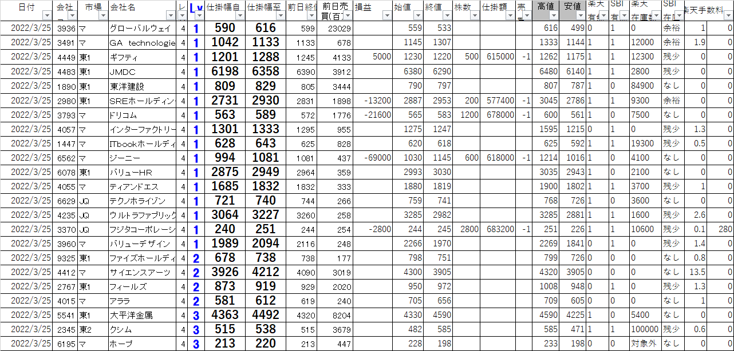734x351 pixels.
Task: Select the 東洋建設 company name cell
Action: tap(142, 86)
